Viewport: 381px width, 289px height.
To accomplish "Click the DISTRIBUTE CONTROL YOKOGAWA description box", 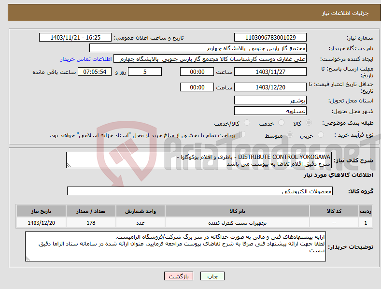I will click(x=199, y=160).
